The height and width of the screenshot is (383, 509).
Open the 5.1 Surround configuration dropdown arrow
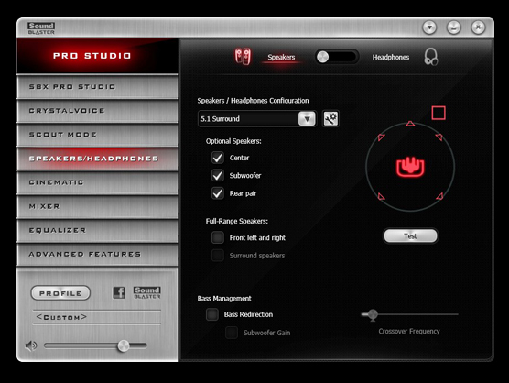point(307,119)
